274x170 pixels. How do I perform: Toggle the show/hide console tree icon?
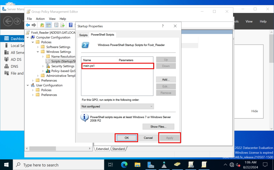click(48, 25)
